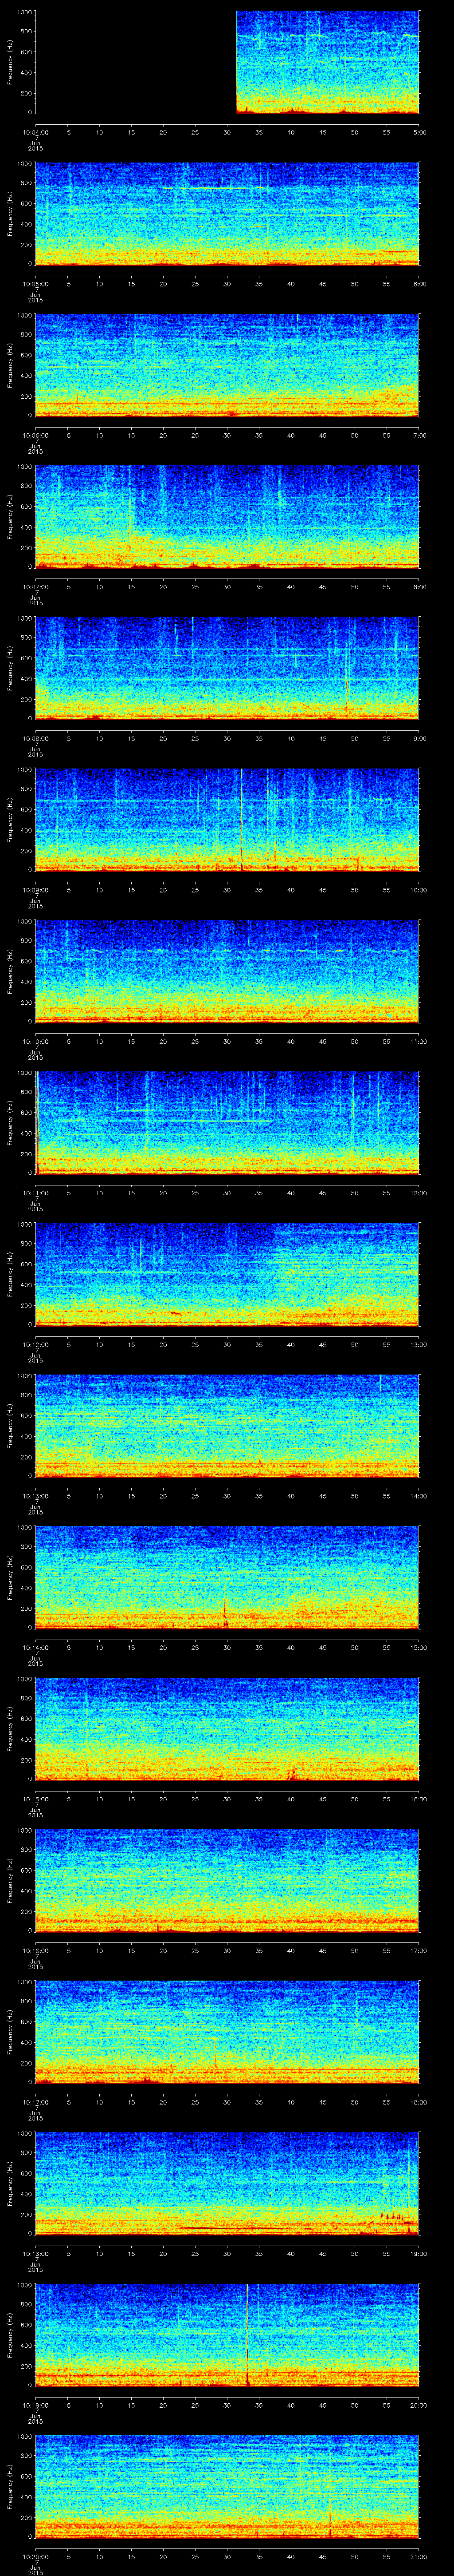Click the '5:00' end time label
The width and height of the screenshot is (454, 2576).
coord(419,132)
